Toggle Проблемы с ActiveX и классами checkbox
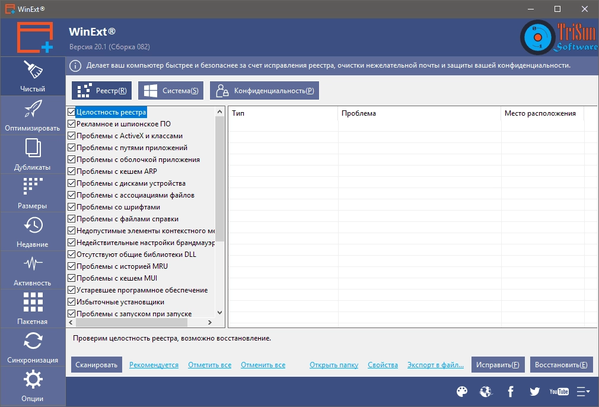Screen dimensions: 599x407 click(x=71, y=136)
